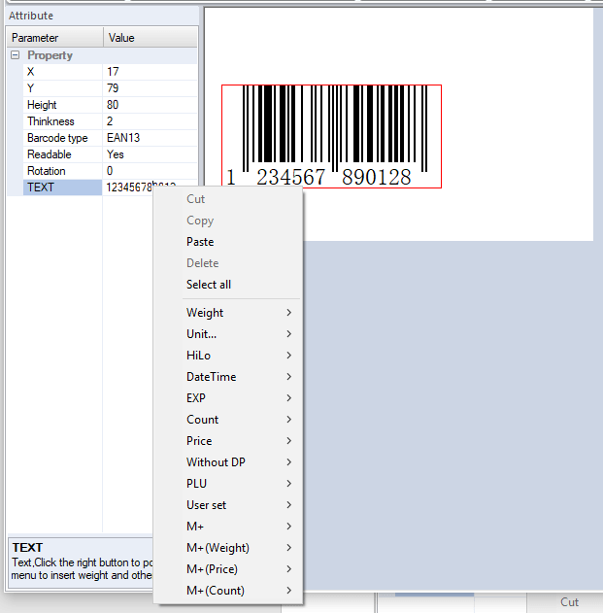Image resolution: width=603 pixels, height=613 pixels.
Task: Choose Select all in context menu
Action: (227, 285)
